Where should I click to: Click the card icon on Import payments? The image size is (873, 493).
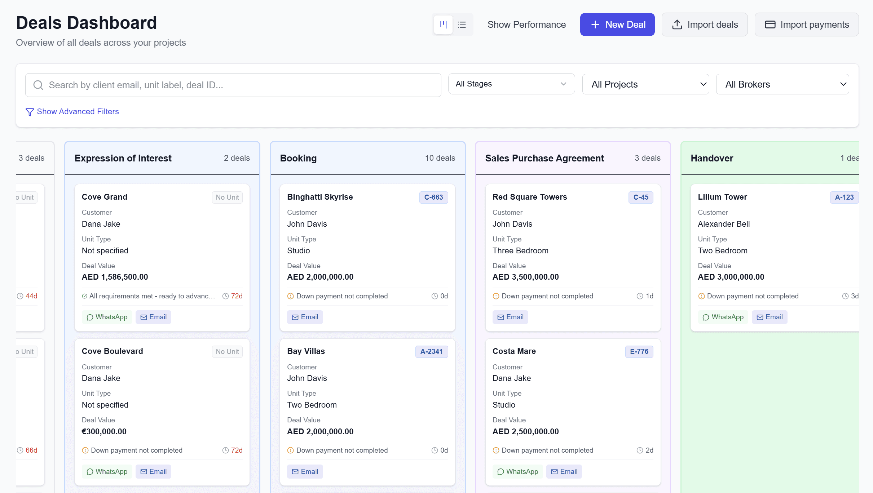(770, 24)
